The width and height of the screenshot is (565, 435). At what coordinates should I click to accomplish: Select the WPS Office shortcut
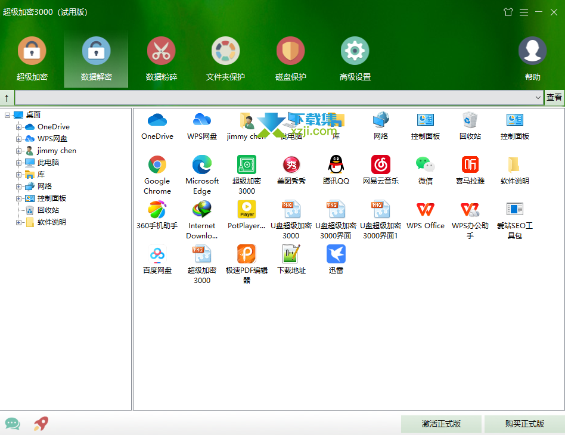click(x=425, y=216)
